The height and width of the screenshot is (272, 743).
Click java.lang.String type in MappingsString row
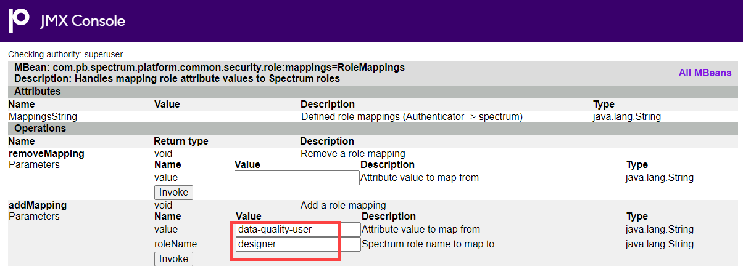pyautogui.click(x=626, y=116)
